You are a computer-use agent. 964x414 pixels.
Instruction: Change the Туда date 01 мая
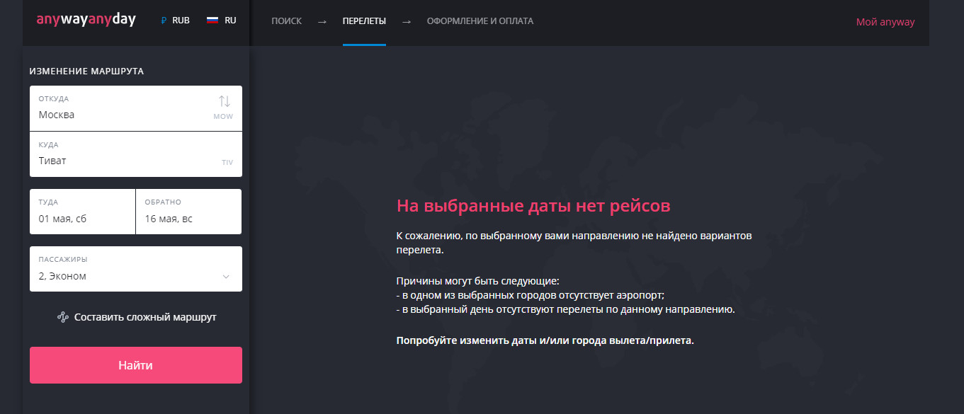(x=82, y=212)
